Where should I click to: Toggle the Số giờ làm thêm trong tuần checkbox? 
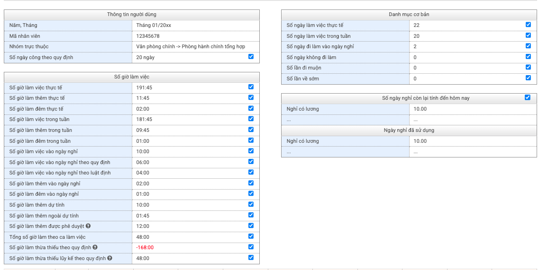(x=251, y=129)
